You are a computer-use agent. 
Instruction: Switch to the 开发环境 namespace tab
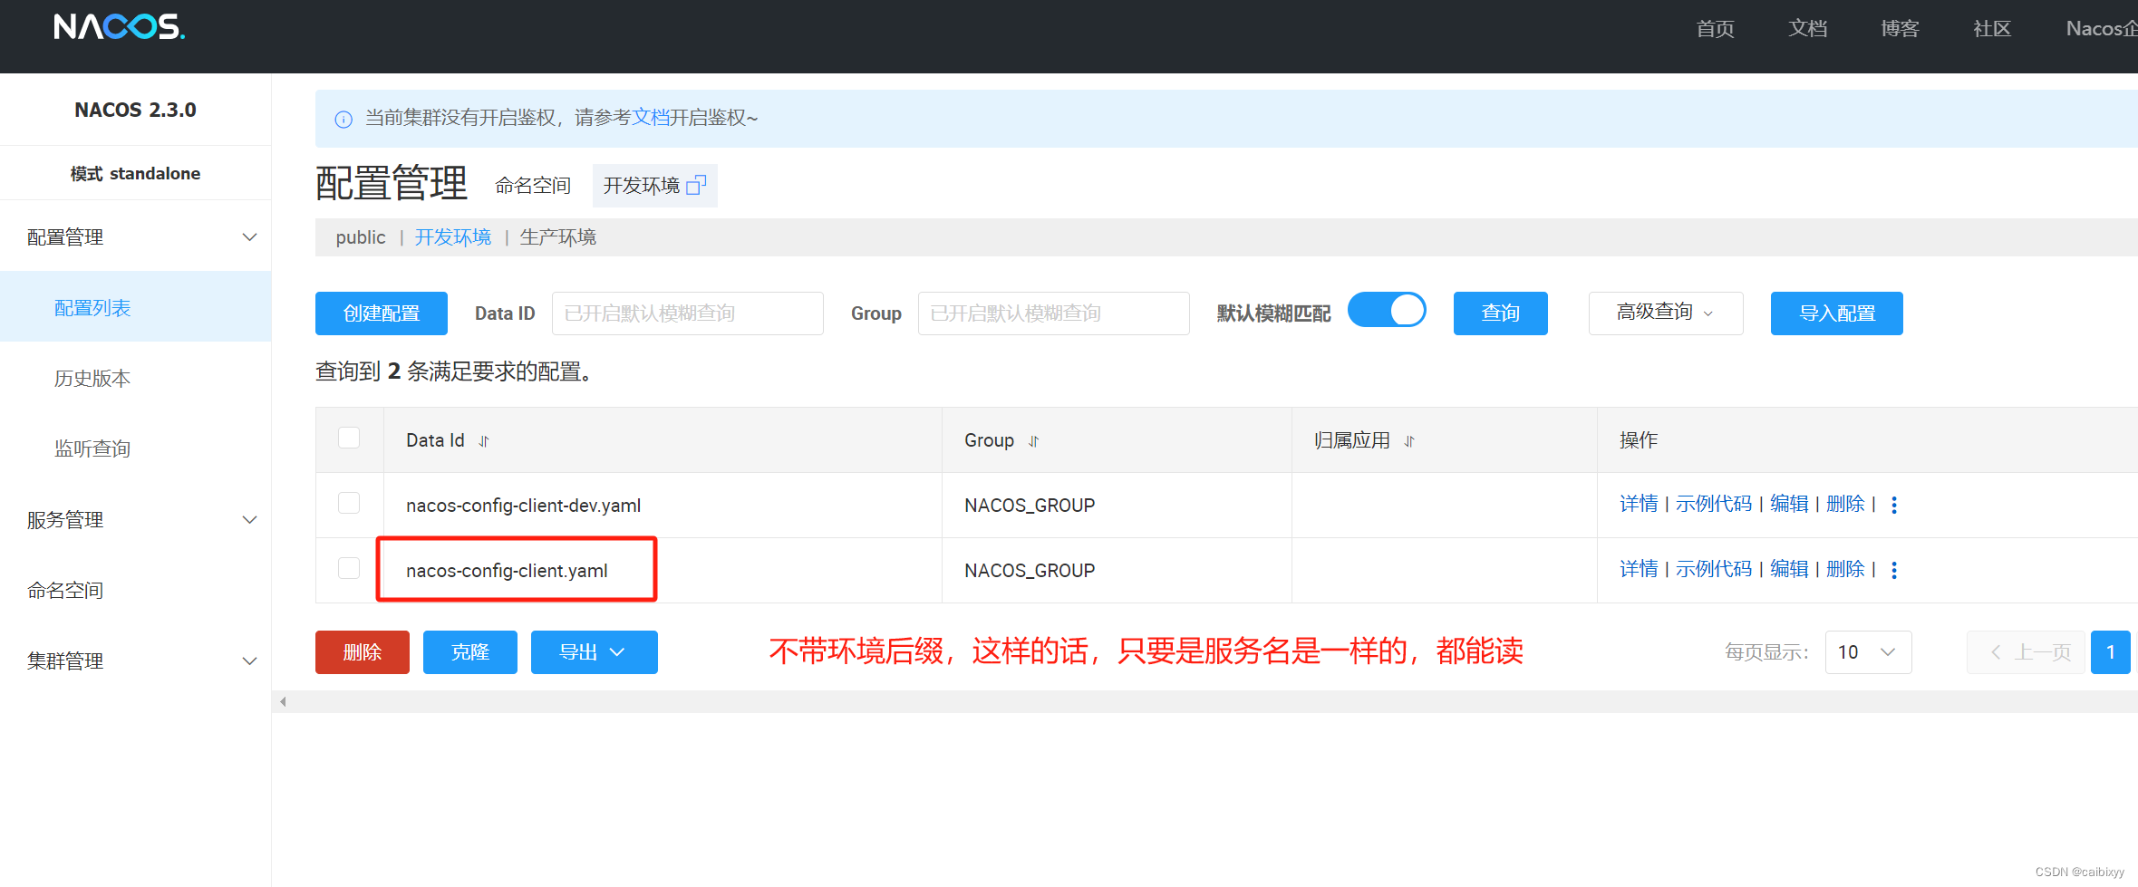tap(452, 237)
